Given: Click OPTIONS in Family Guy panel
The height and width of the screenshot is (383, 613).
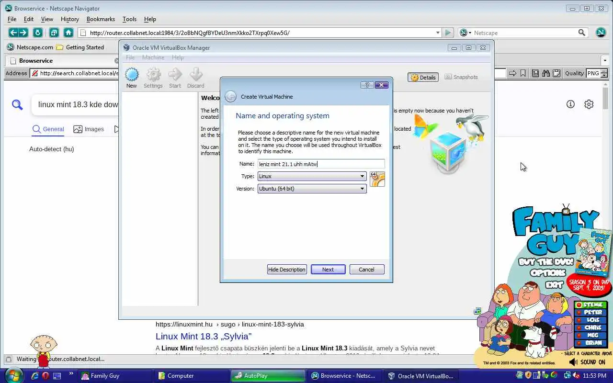Looking at the screenshot, I should tap(548, 273).
